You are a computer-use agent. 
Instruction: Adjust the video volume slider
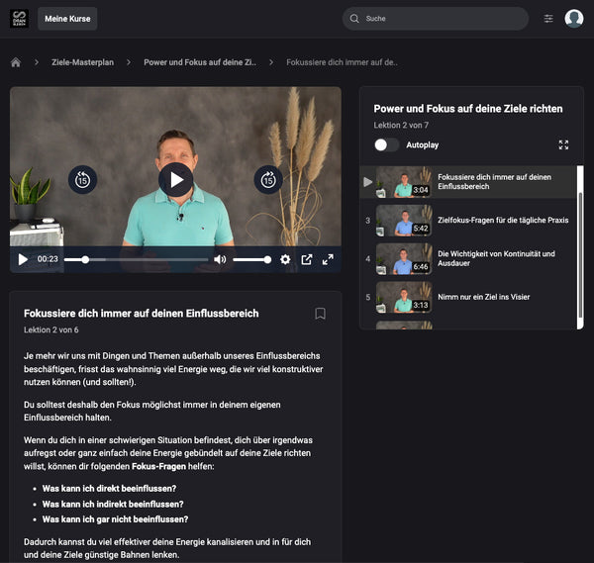point(252,259)
